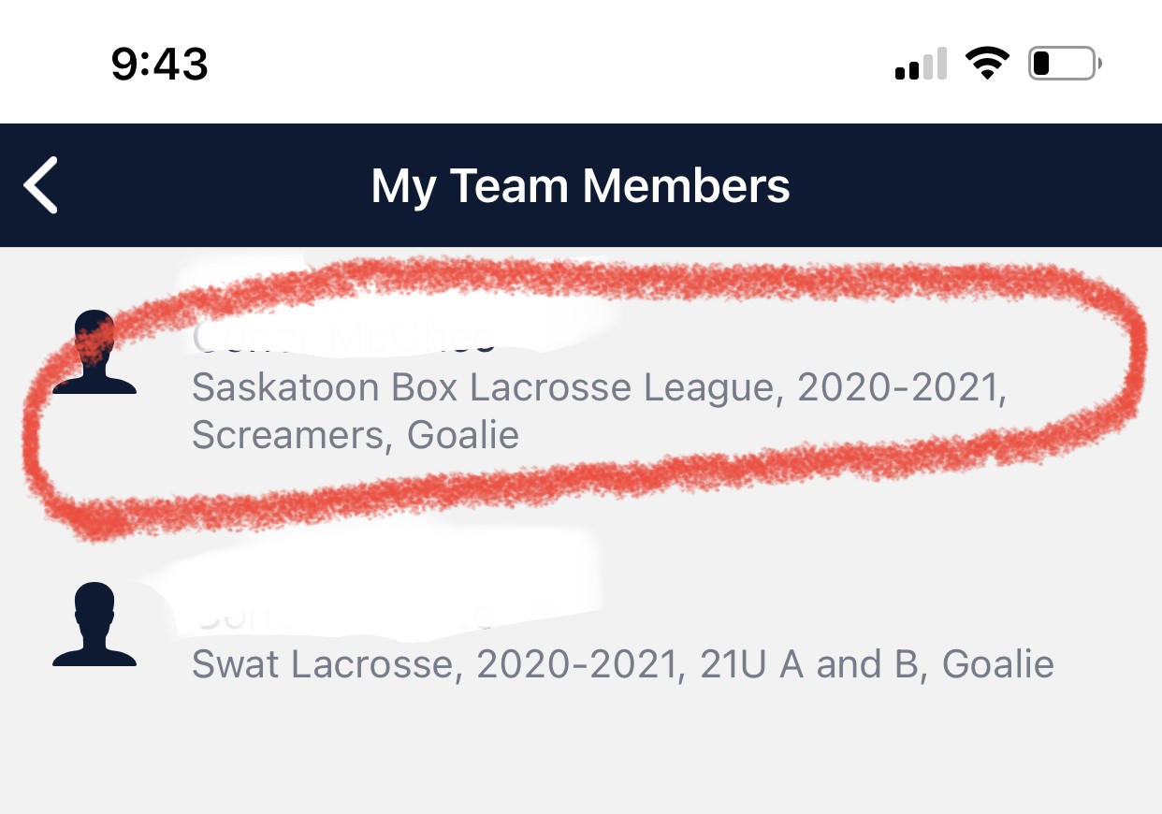The width and height of the screenshot is (1162, 814).
Task: Tap the word Goalie in the Swat entry
Action: pyautogui.click(x=997, y=664)
